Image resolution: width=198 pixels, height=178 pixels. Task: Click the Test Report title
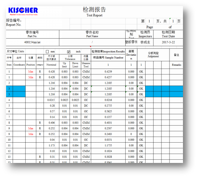[94, 15]
